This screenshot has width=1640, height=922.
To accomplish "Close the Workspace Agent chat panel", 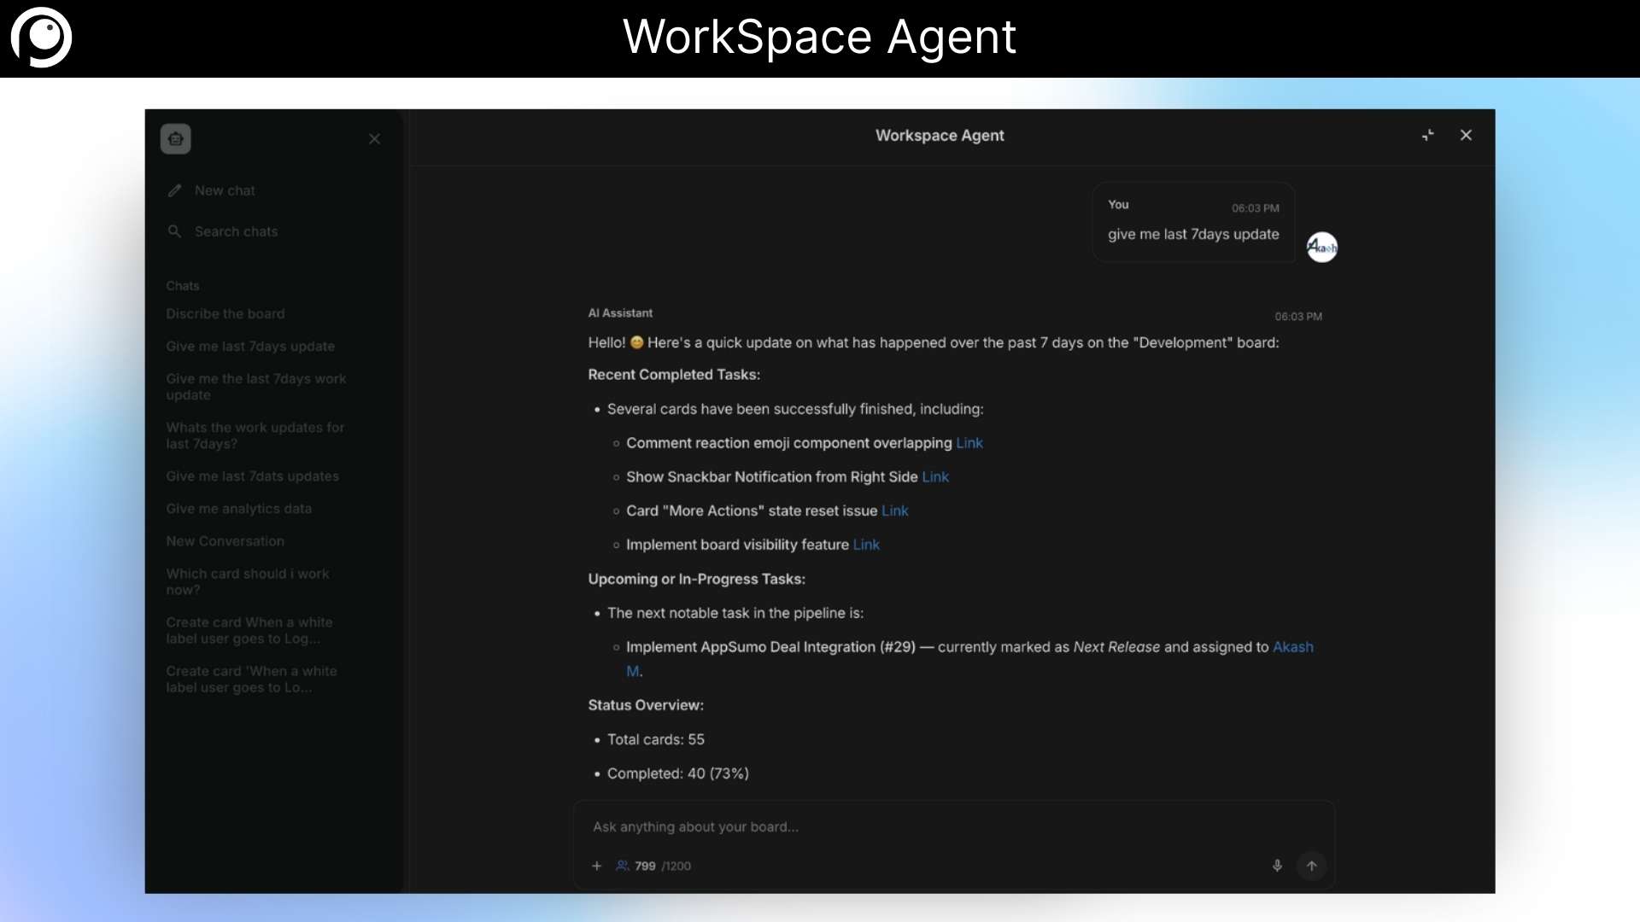I will point(1466,135).
